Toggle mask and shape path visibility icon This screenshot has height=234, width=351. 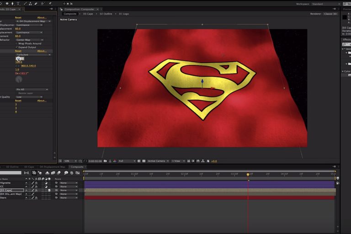(x=85, y=161)
